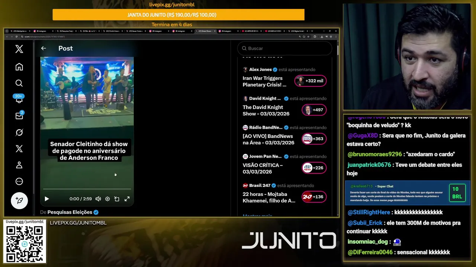Reload the page in browser toolbar
Viewport: 476px width, 267px height.
[17, 37]
